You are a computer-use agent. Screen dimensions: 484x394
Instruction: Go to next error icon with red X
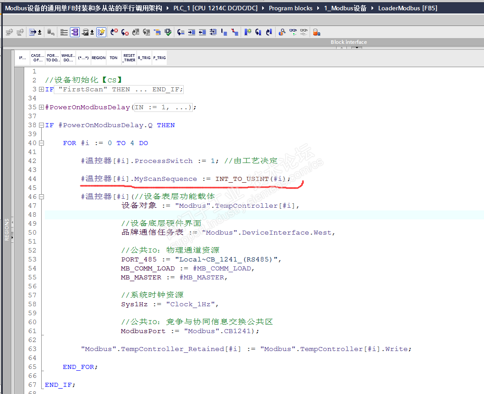[114, 32]
